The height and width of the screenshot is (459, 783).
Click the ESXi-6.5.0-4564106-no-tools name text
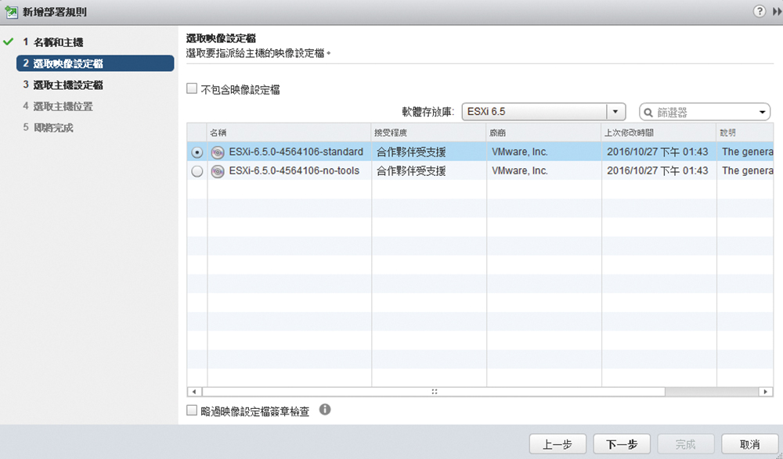click(x=294, y=171)
